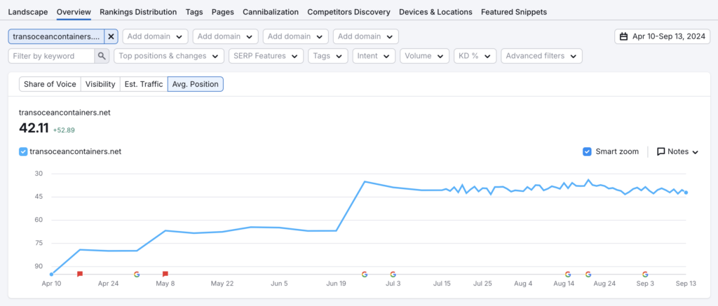
Task: Switch to the Cannibalization tab
Action: [271, 12]
